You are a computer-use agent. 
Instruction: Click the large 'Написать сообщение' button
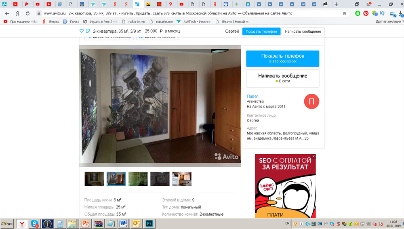click(283, 78)
